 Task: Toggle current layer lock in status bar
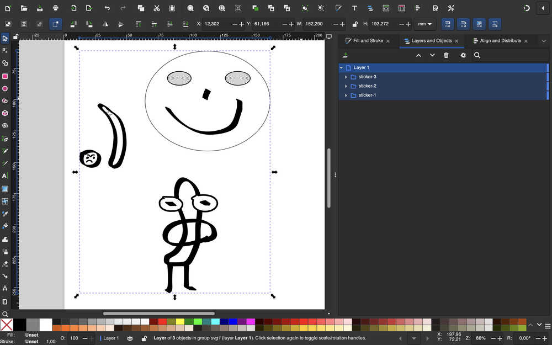click(x=144, y=338)
